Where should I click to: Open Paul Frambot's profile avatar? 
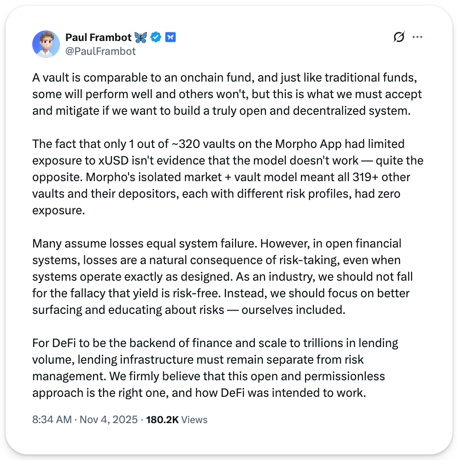(x=46, y=44)
